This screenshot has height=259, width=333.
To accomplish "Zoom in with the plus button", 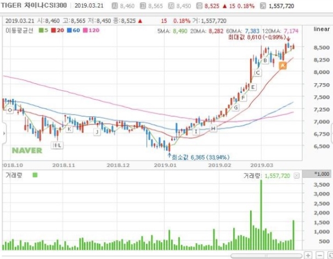I will [308, 255].
